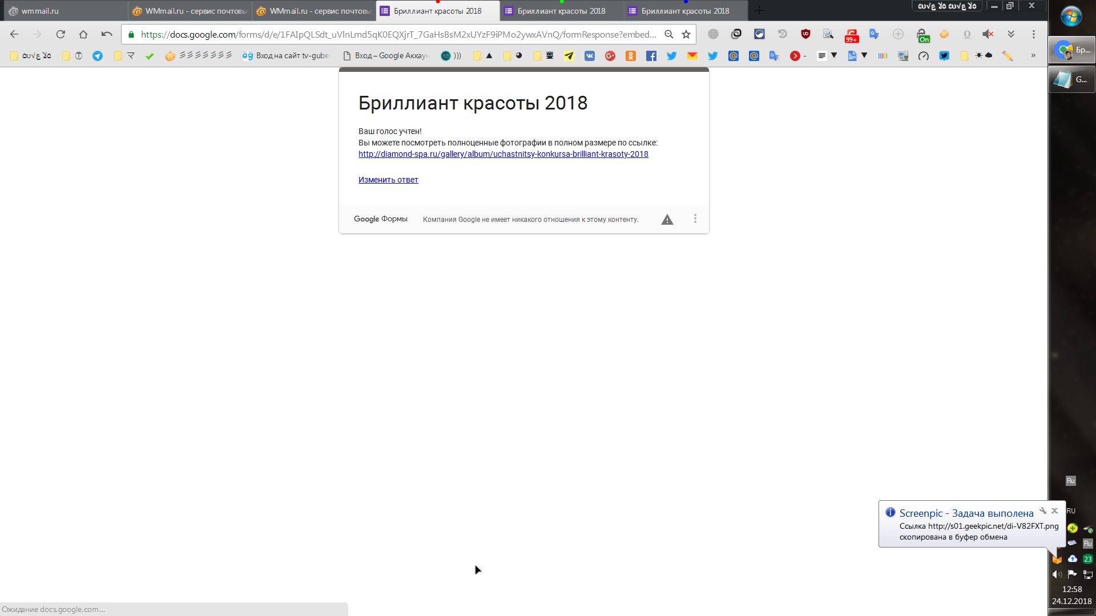Open the red 99+ notification extension
The image size is (1096, 616).
point(852,35)
